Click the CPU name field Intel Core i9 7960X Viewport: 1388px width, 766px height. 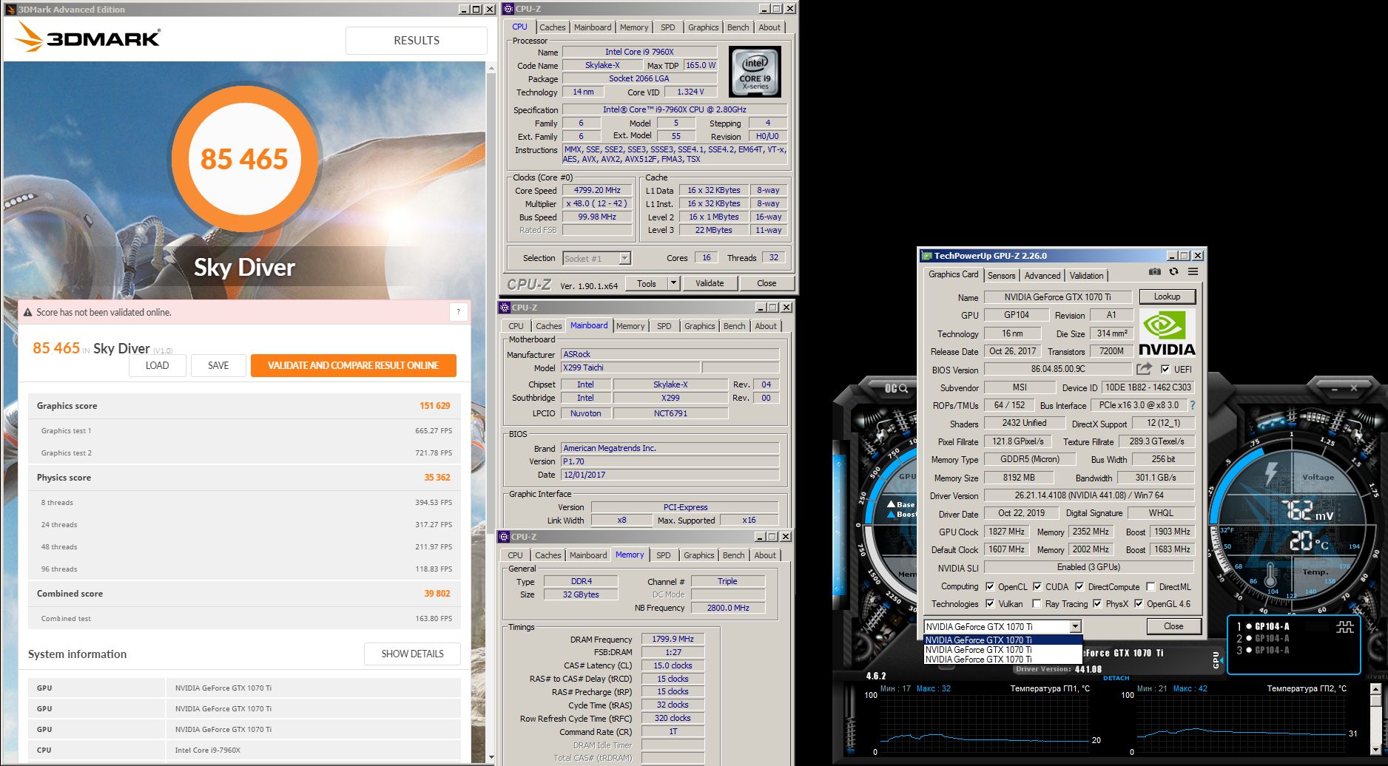point(639,52)
